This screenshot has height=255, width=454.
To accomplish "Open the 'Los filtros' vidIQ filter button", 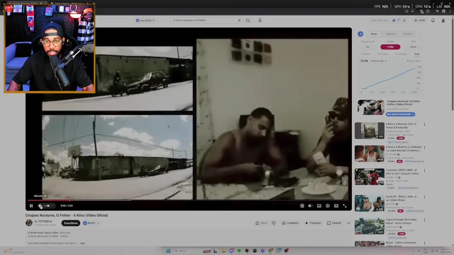I will point(145,20).
